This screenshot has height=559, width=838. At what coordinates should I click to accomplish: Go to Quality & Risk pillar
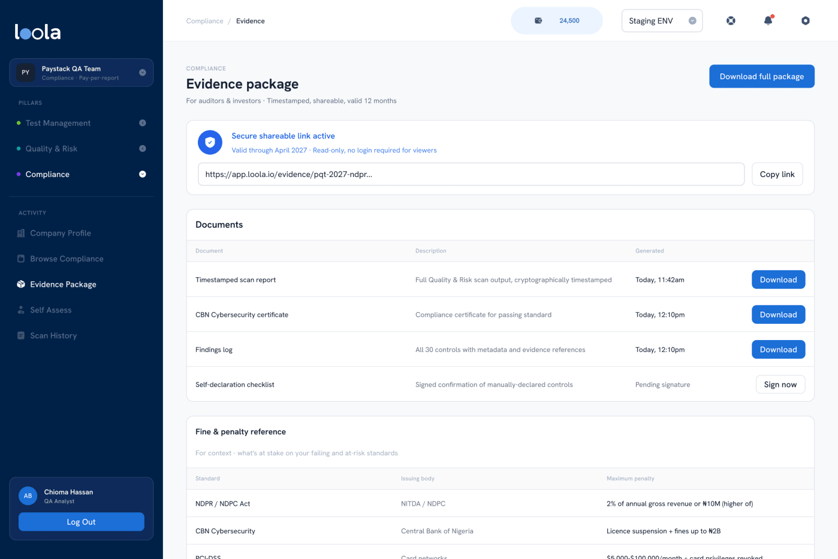tap(51, 149)
